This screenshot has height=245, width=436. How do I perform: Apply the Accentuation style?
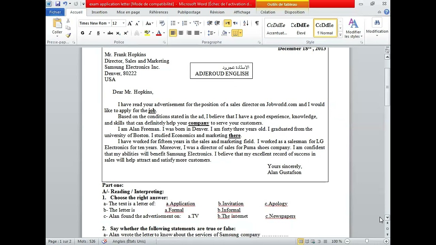tap(277, 28)
